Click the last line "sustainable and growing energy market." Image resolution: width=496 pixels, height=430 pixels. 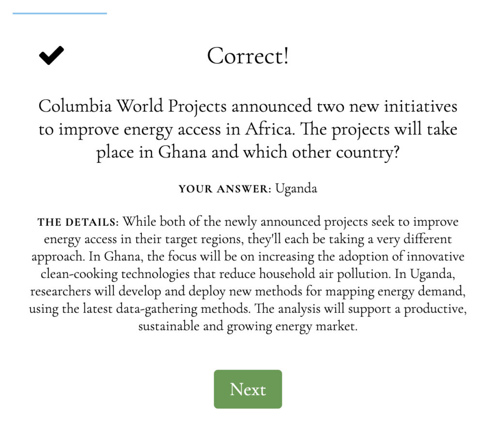248,326
